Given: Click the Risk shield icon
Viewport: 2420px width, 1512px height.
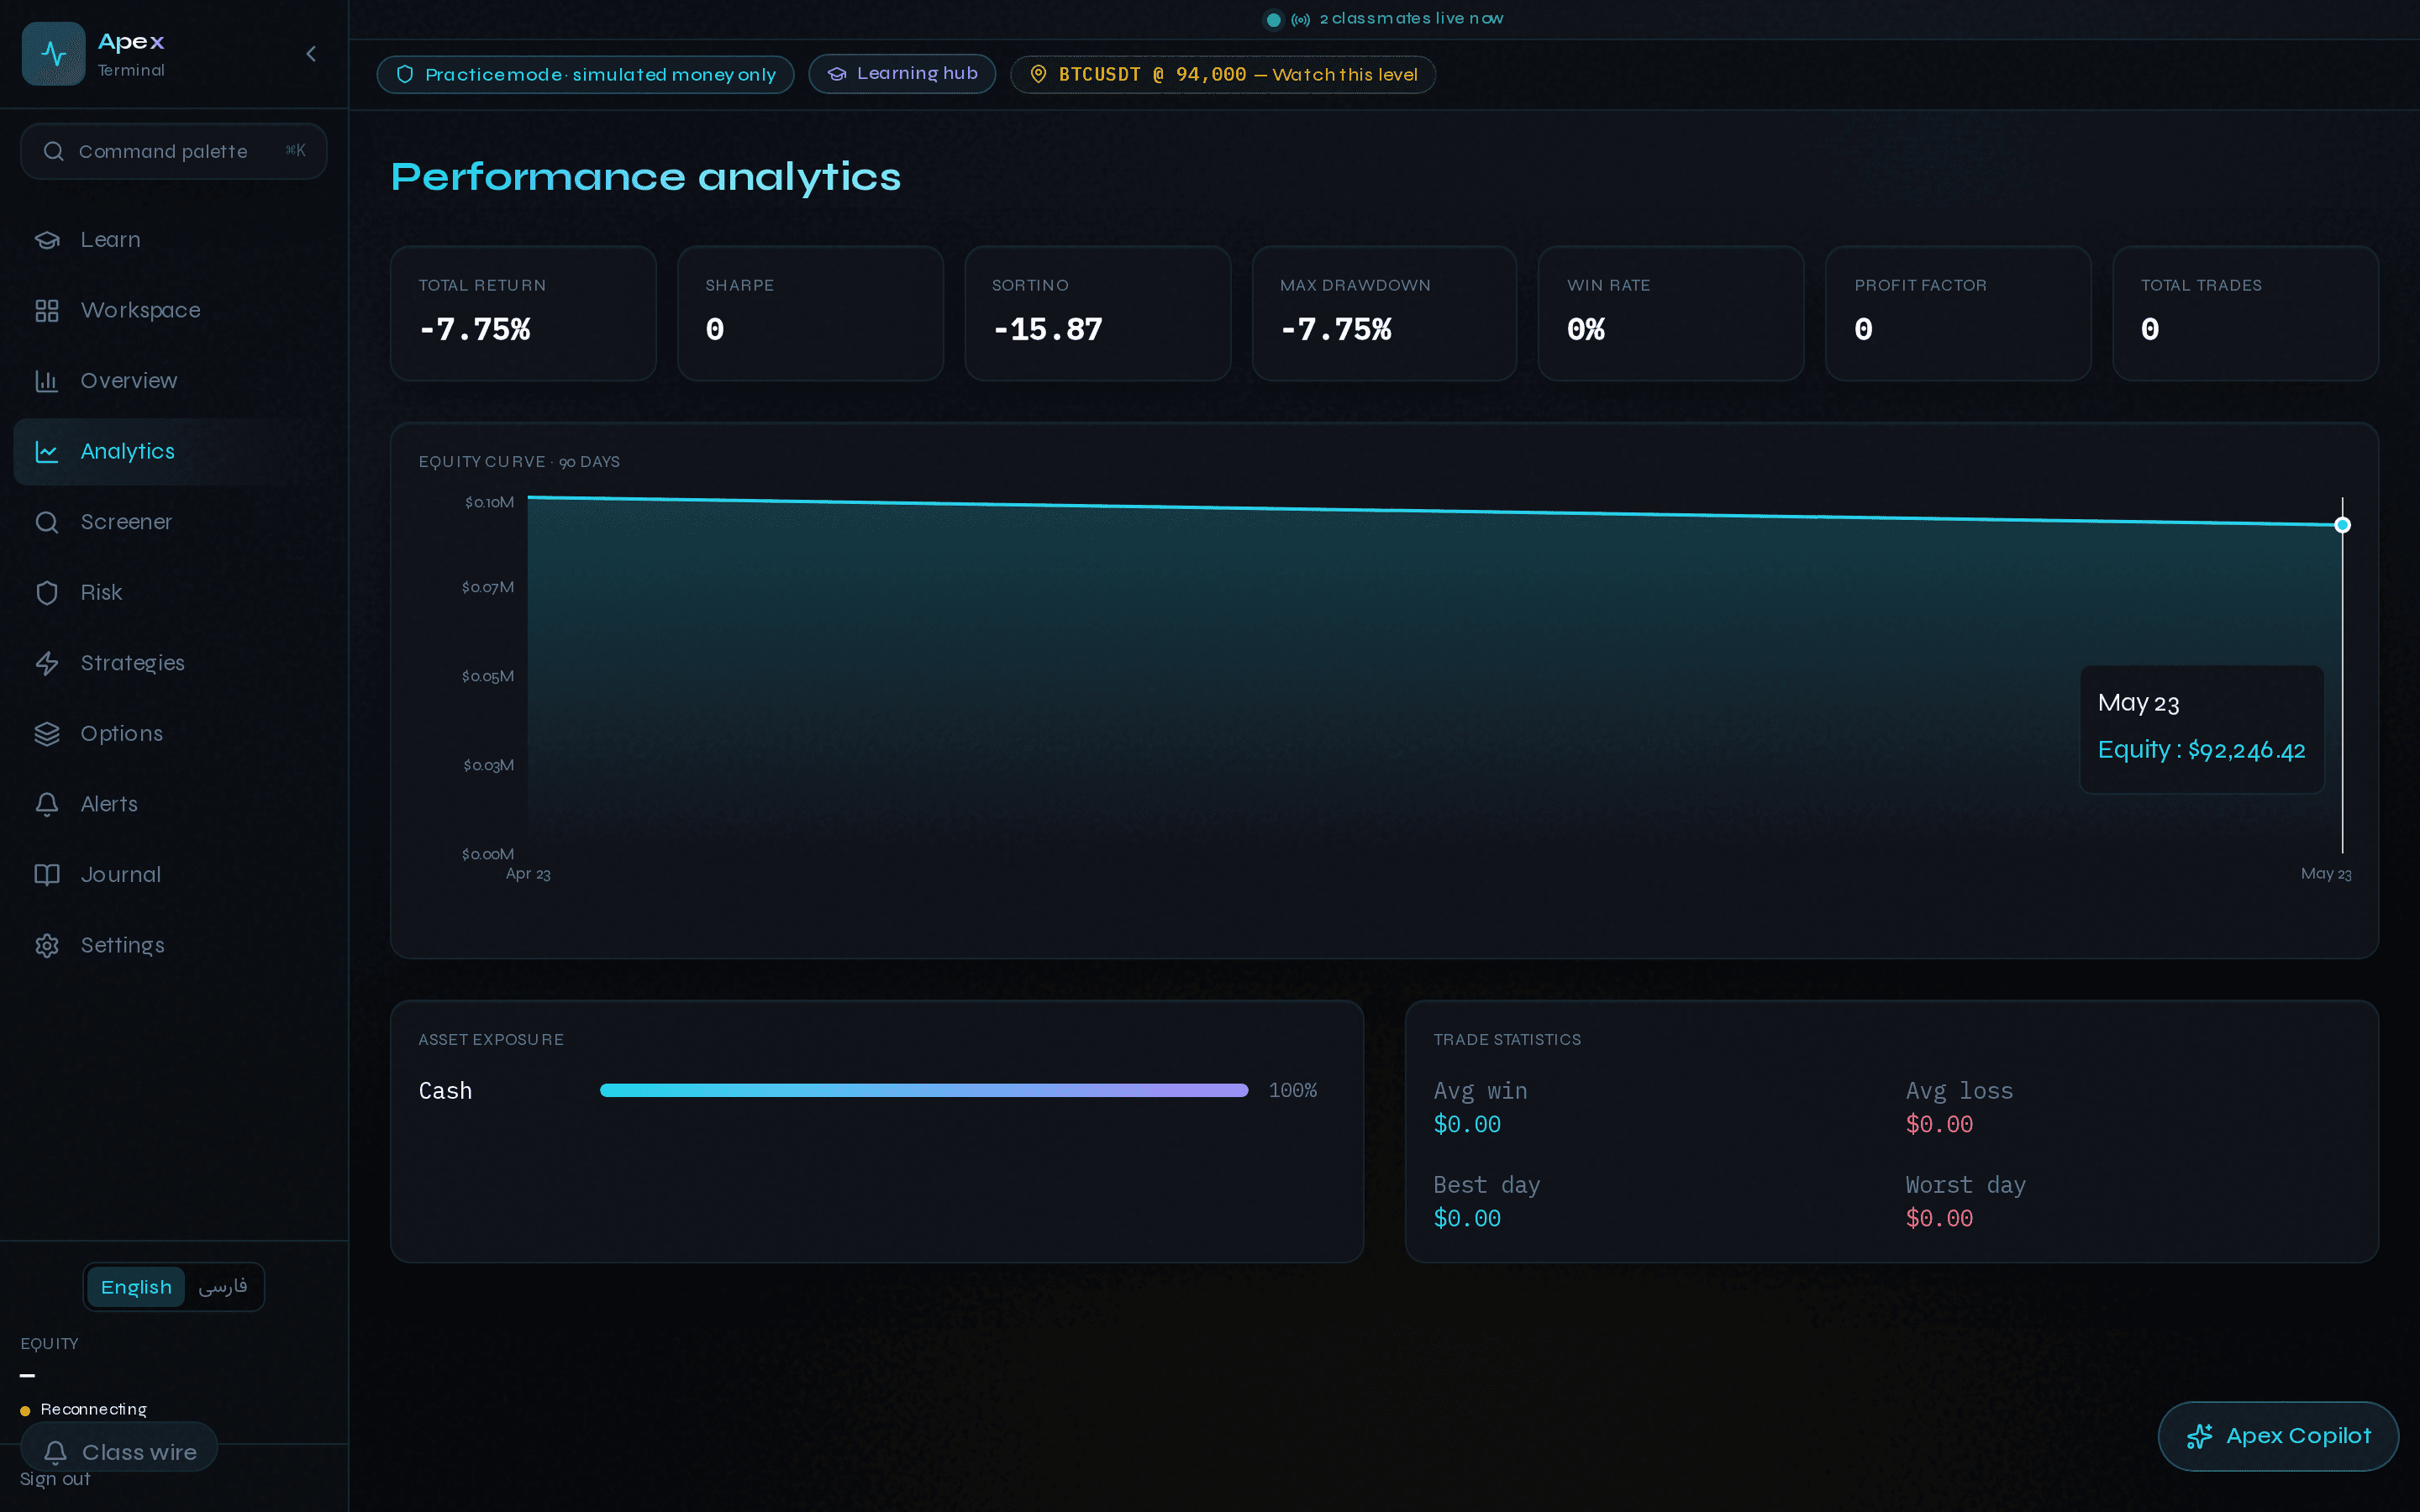Looking at the screenshot, I should pos(47,593).
